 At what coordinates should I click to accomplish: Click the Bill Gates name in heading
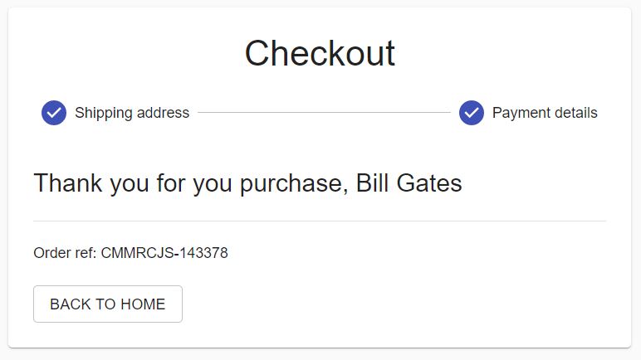tap(409, 182)
